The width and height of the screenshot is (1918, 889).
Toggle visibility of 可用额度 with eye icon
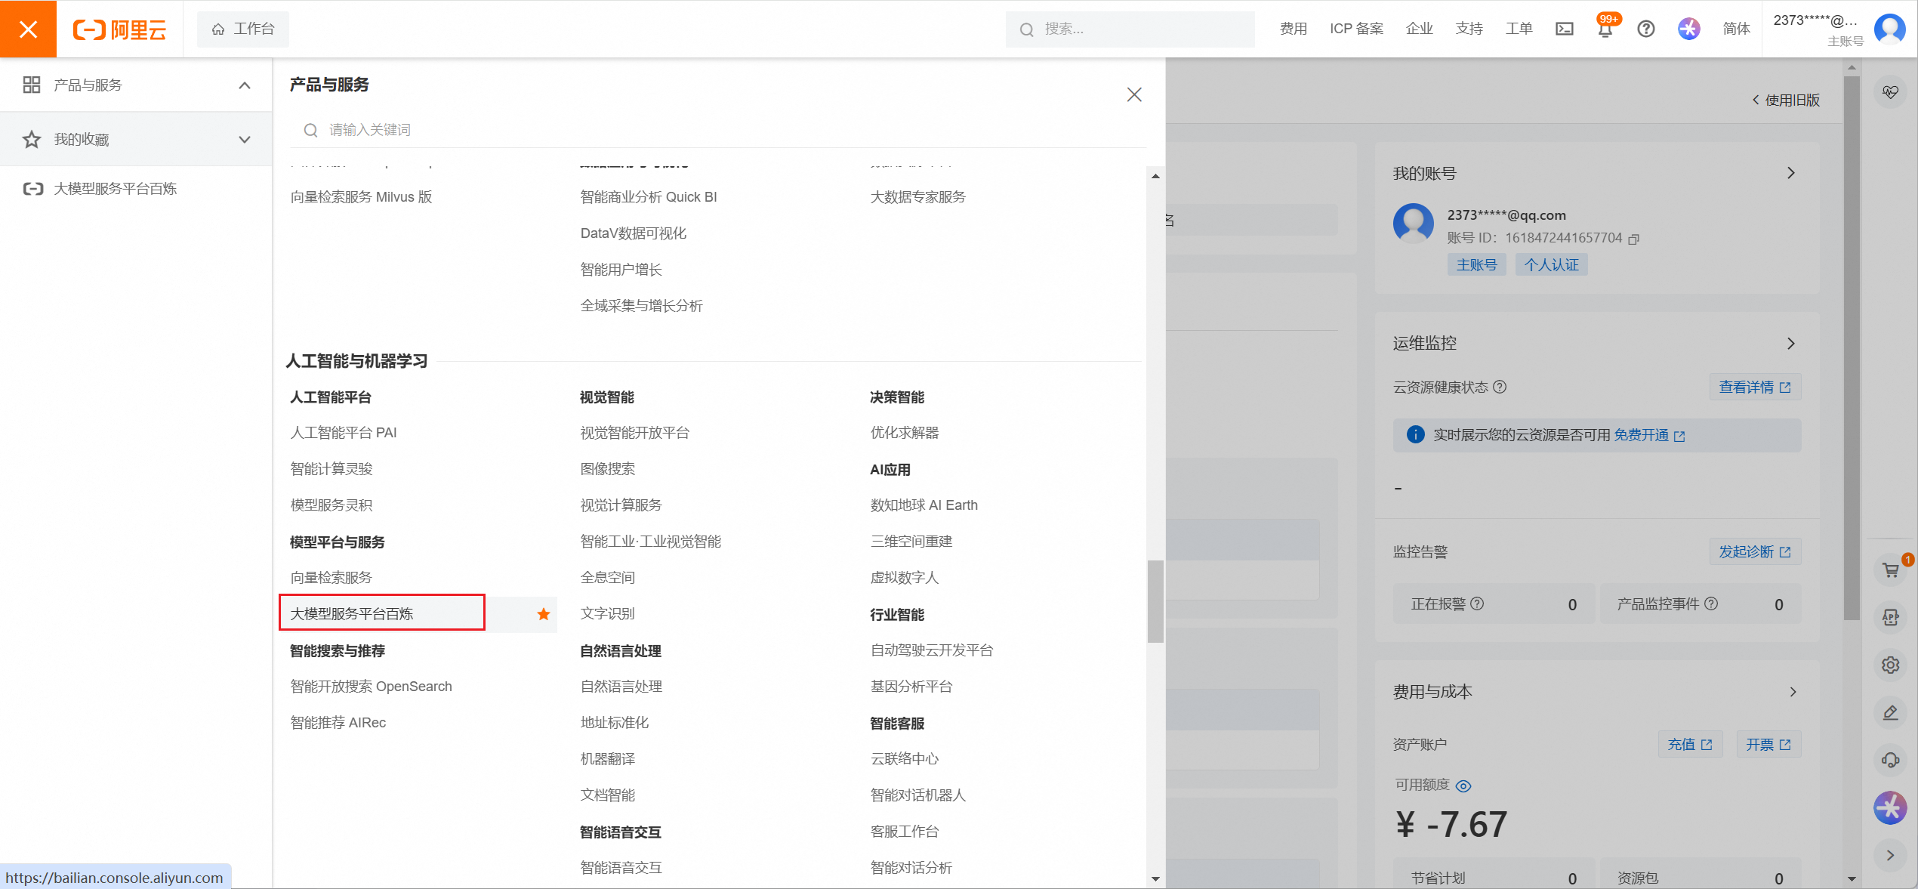[x=1463, y=786]
